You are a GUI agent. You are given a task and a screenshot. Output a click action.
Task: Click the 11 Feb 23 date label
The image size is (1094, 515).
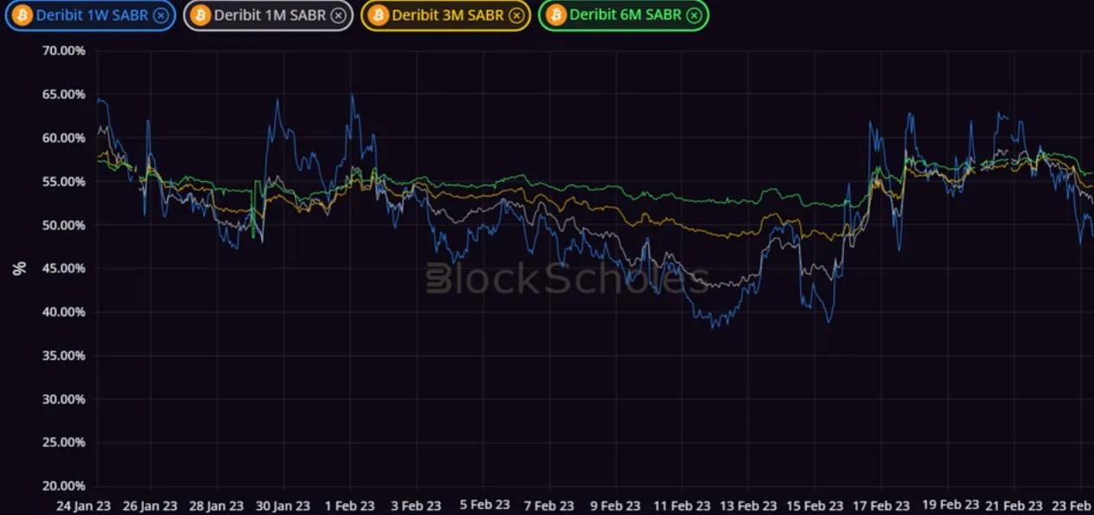click(x=683, y=506)
